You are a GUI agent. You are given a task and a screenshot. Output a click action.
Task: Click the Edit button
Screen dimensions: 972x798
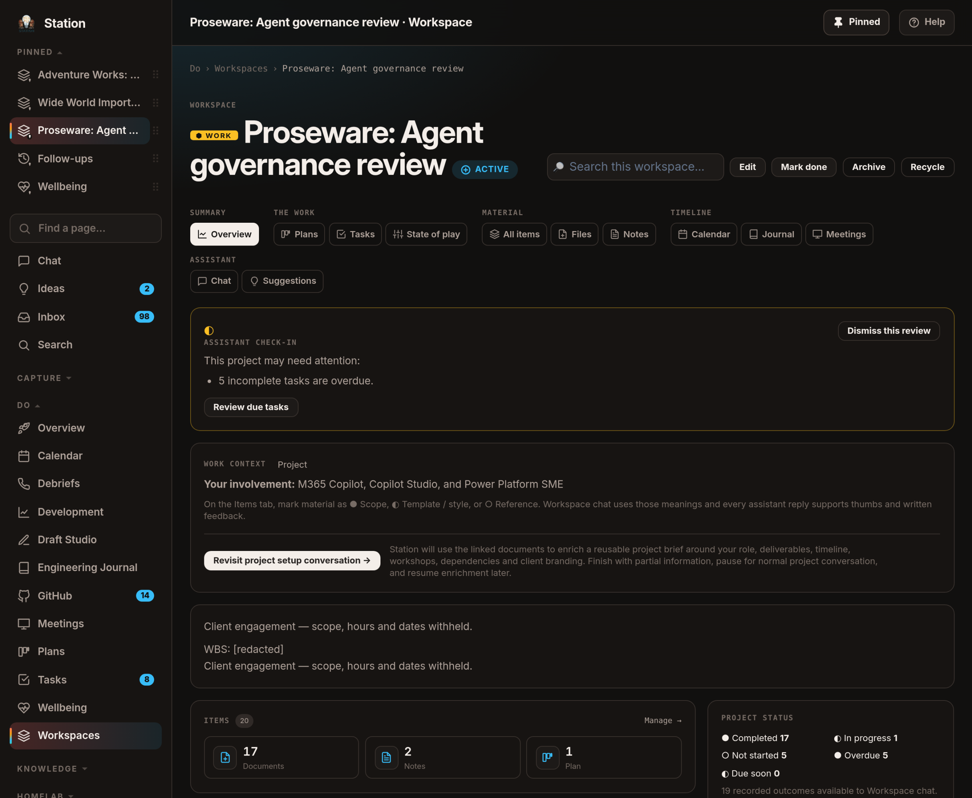coord(747,167)
